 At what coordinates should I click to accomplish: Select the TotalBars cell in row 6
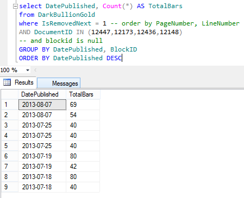[83, 156]
